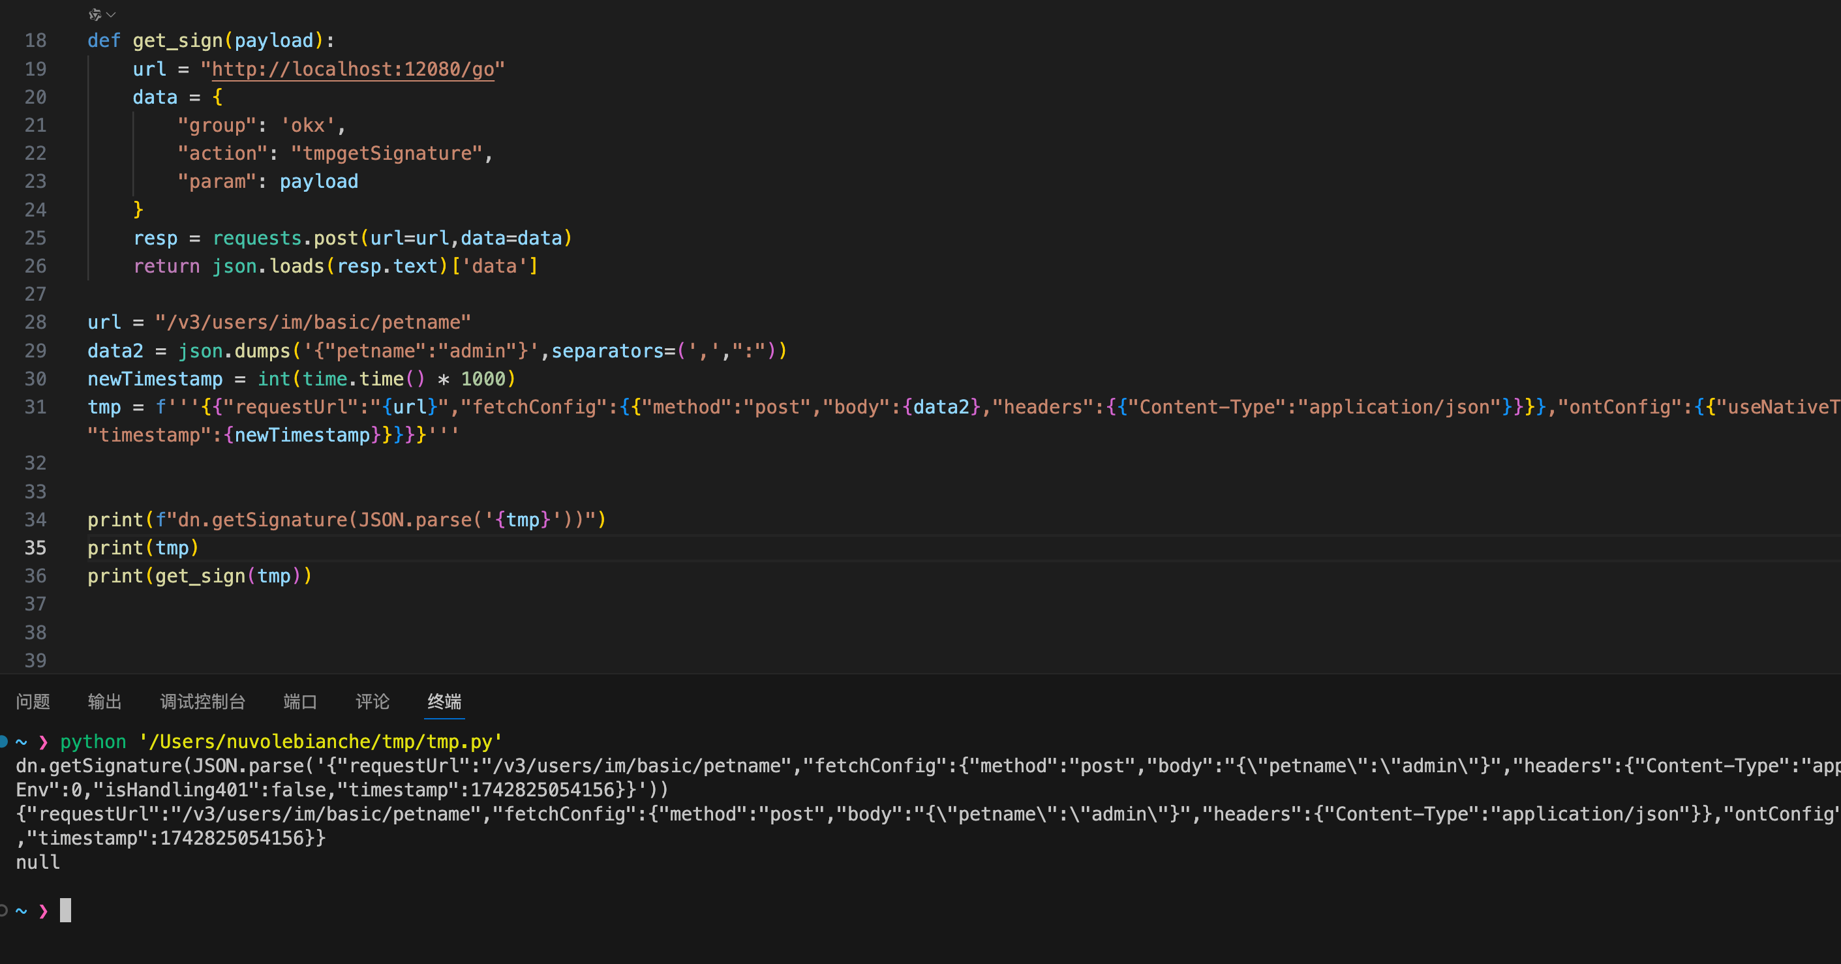Switch to the 端口 (Ports) tab
The image size is (1841, 964).
[x=299, y=702]
